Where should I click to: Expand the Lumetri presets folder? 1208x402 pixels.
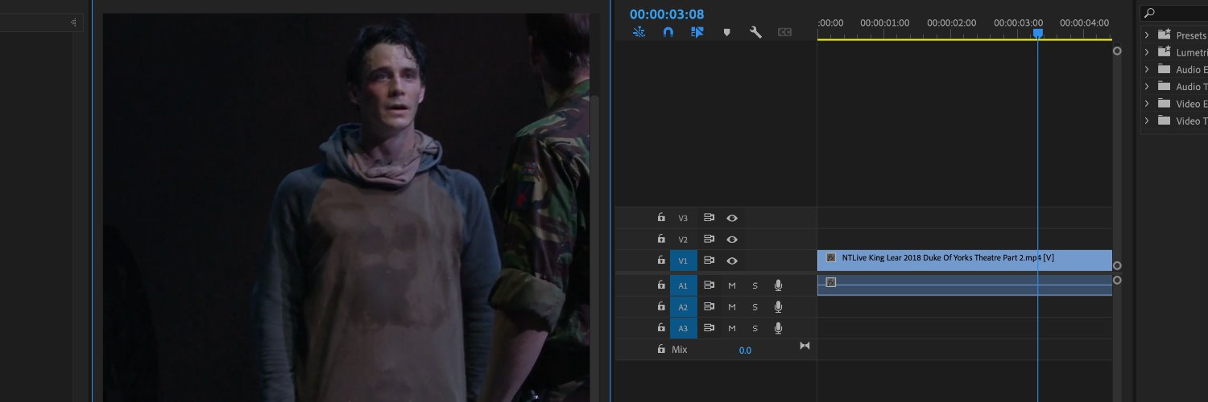(x=1147, y=51)
